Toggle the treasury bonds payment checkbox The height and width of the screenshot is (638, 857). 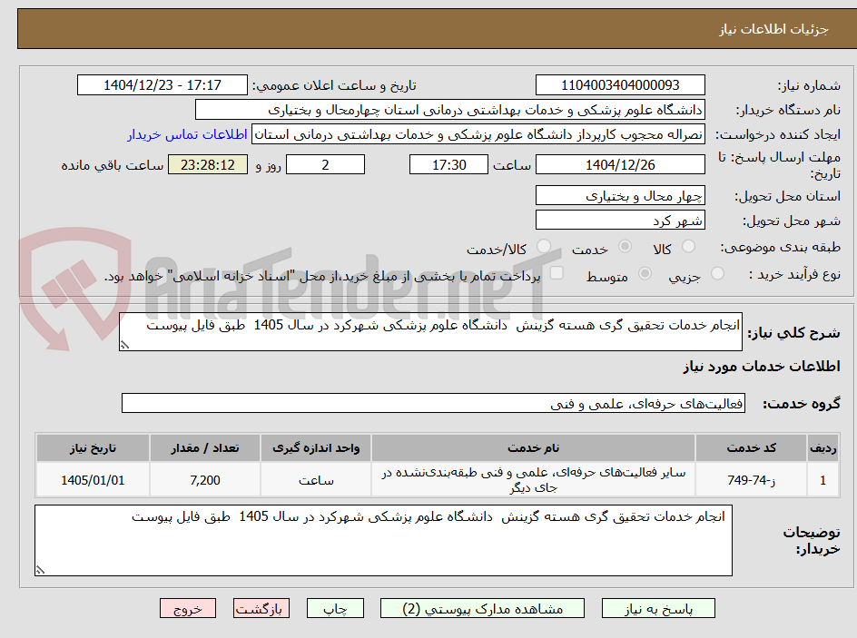pos(557,272)
